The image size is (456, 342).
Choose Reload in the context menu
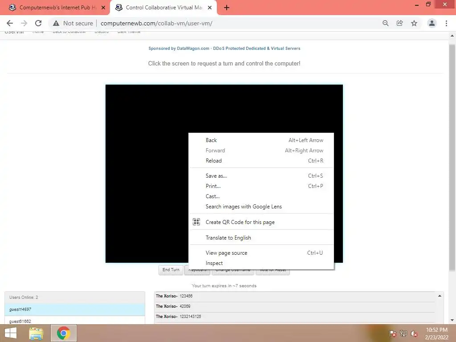pos(261,160)
